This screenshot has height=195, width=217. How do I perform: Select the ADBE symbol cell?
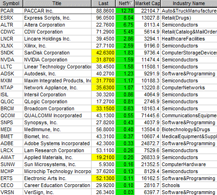coord(12,143)
